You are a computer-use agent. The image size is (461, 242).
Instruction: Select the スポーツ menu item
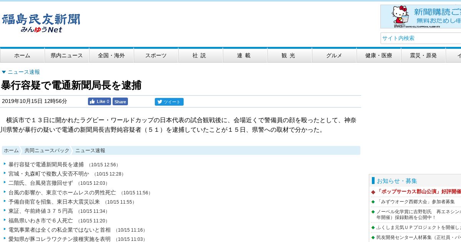pyautogui.click(x=156, y=55)
